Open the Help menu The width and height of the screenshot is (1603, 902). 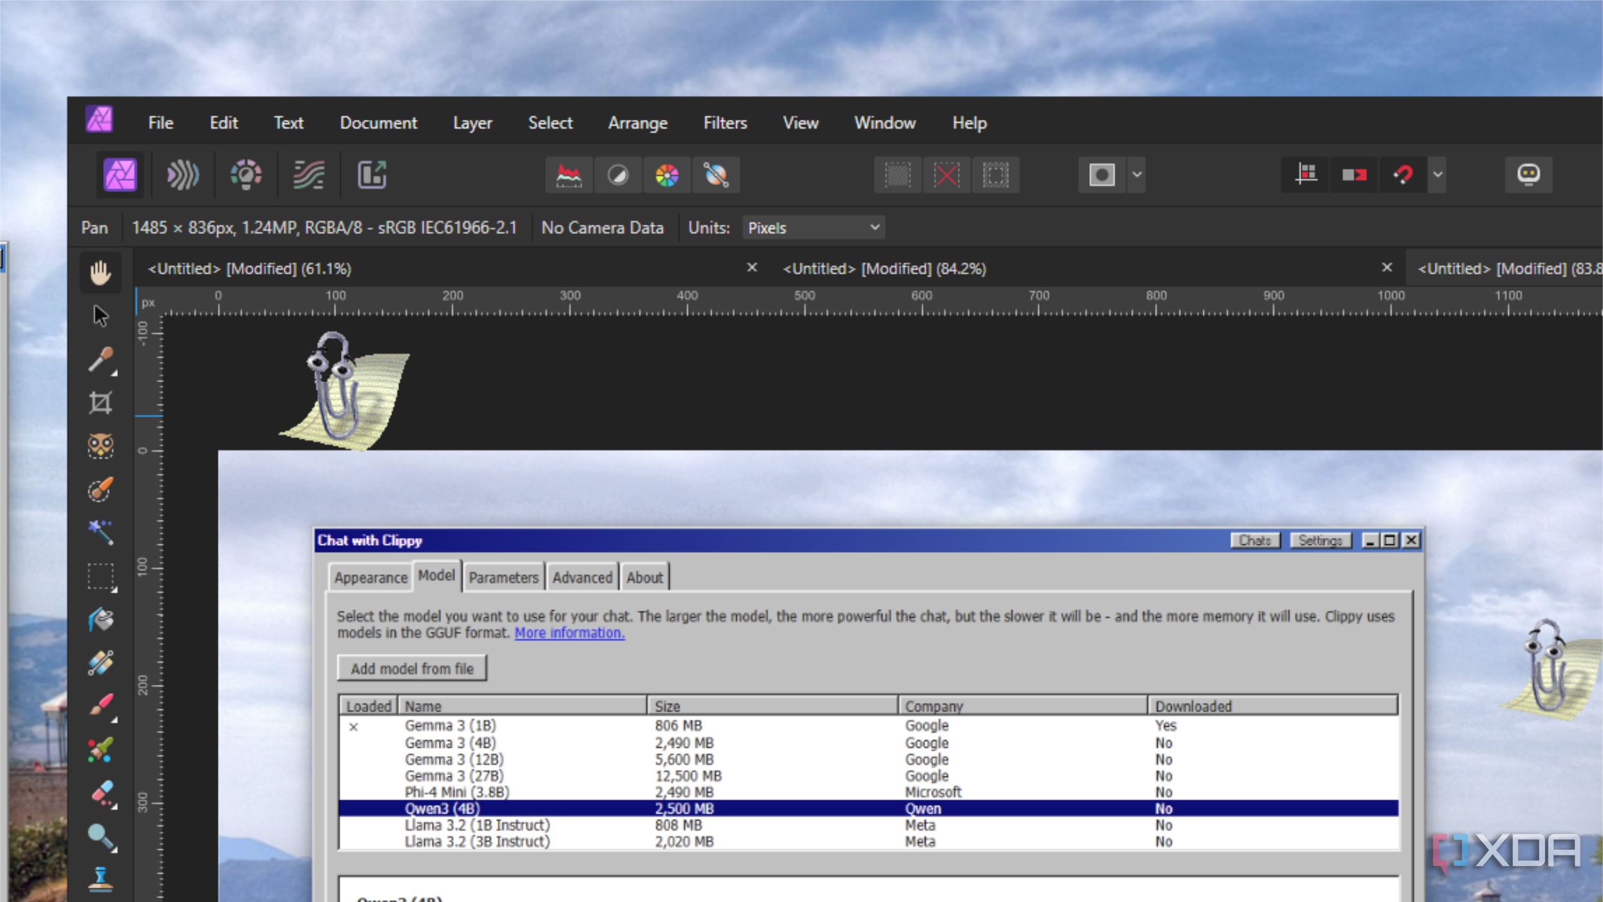[x=969, y=122]
